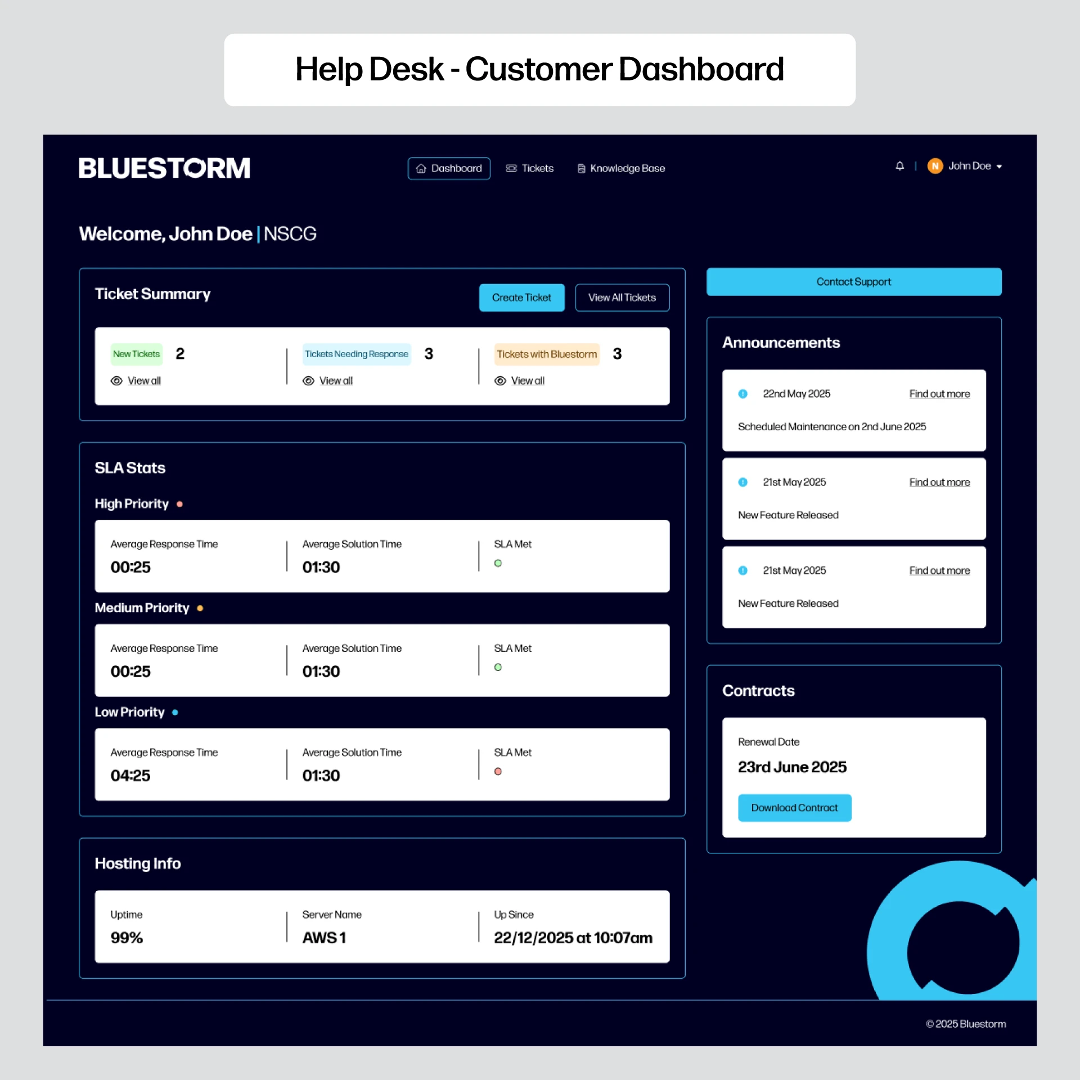
Task: Click the Tickets tab ticket icon
Action: tap(511, 168)
